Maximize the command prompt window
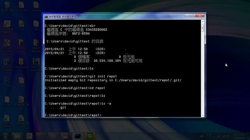The image size is (250, 140). point(193,16)
